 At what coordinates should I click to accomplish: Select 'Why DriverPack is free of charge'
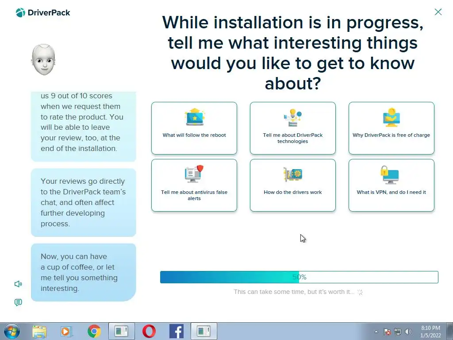point(392,128)
